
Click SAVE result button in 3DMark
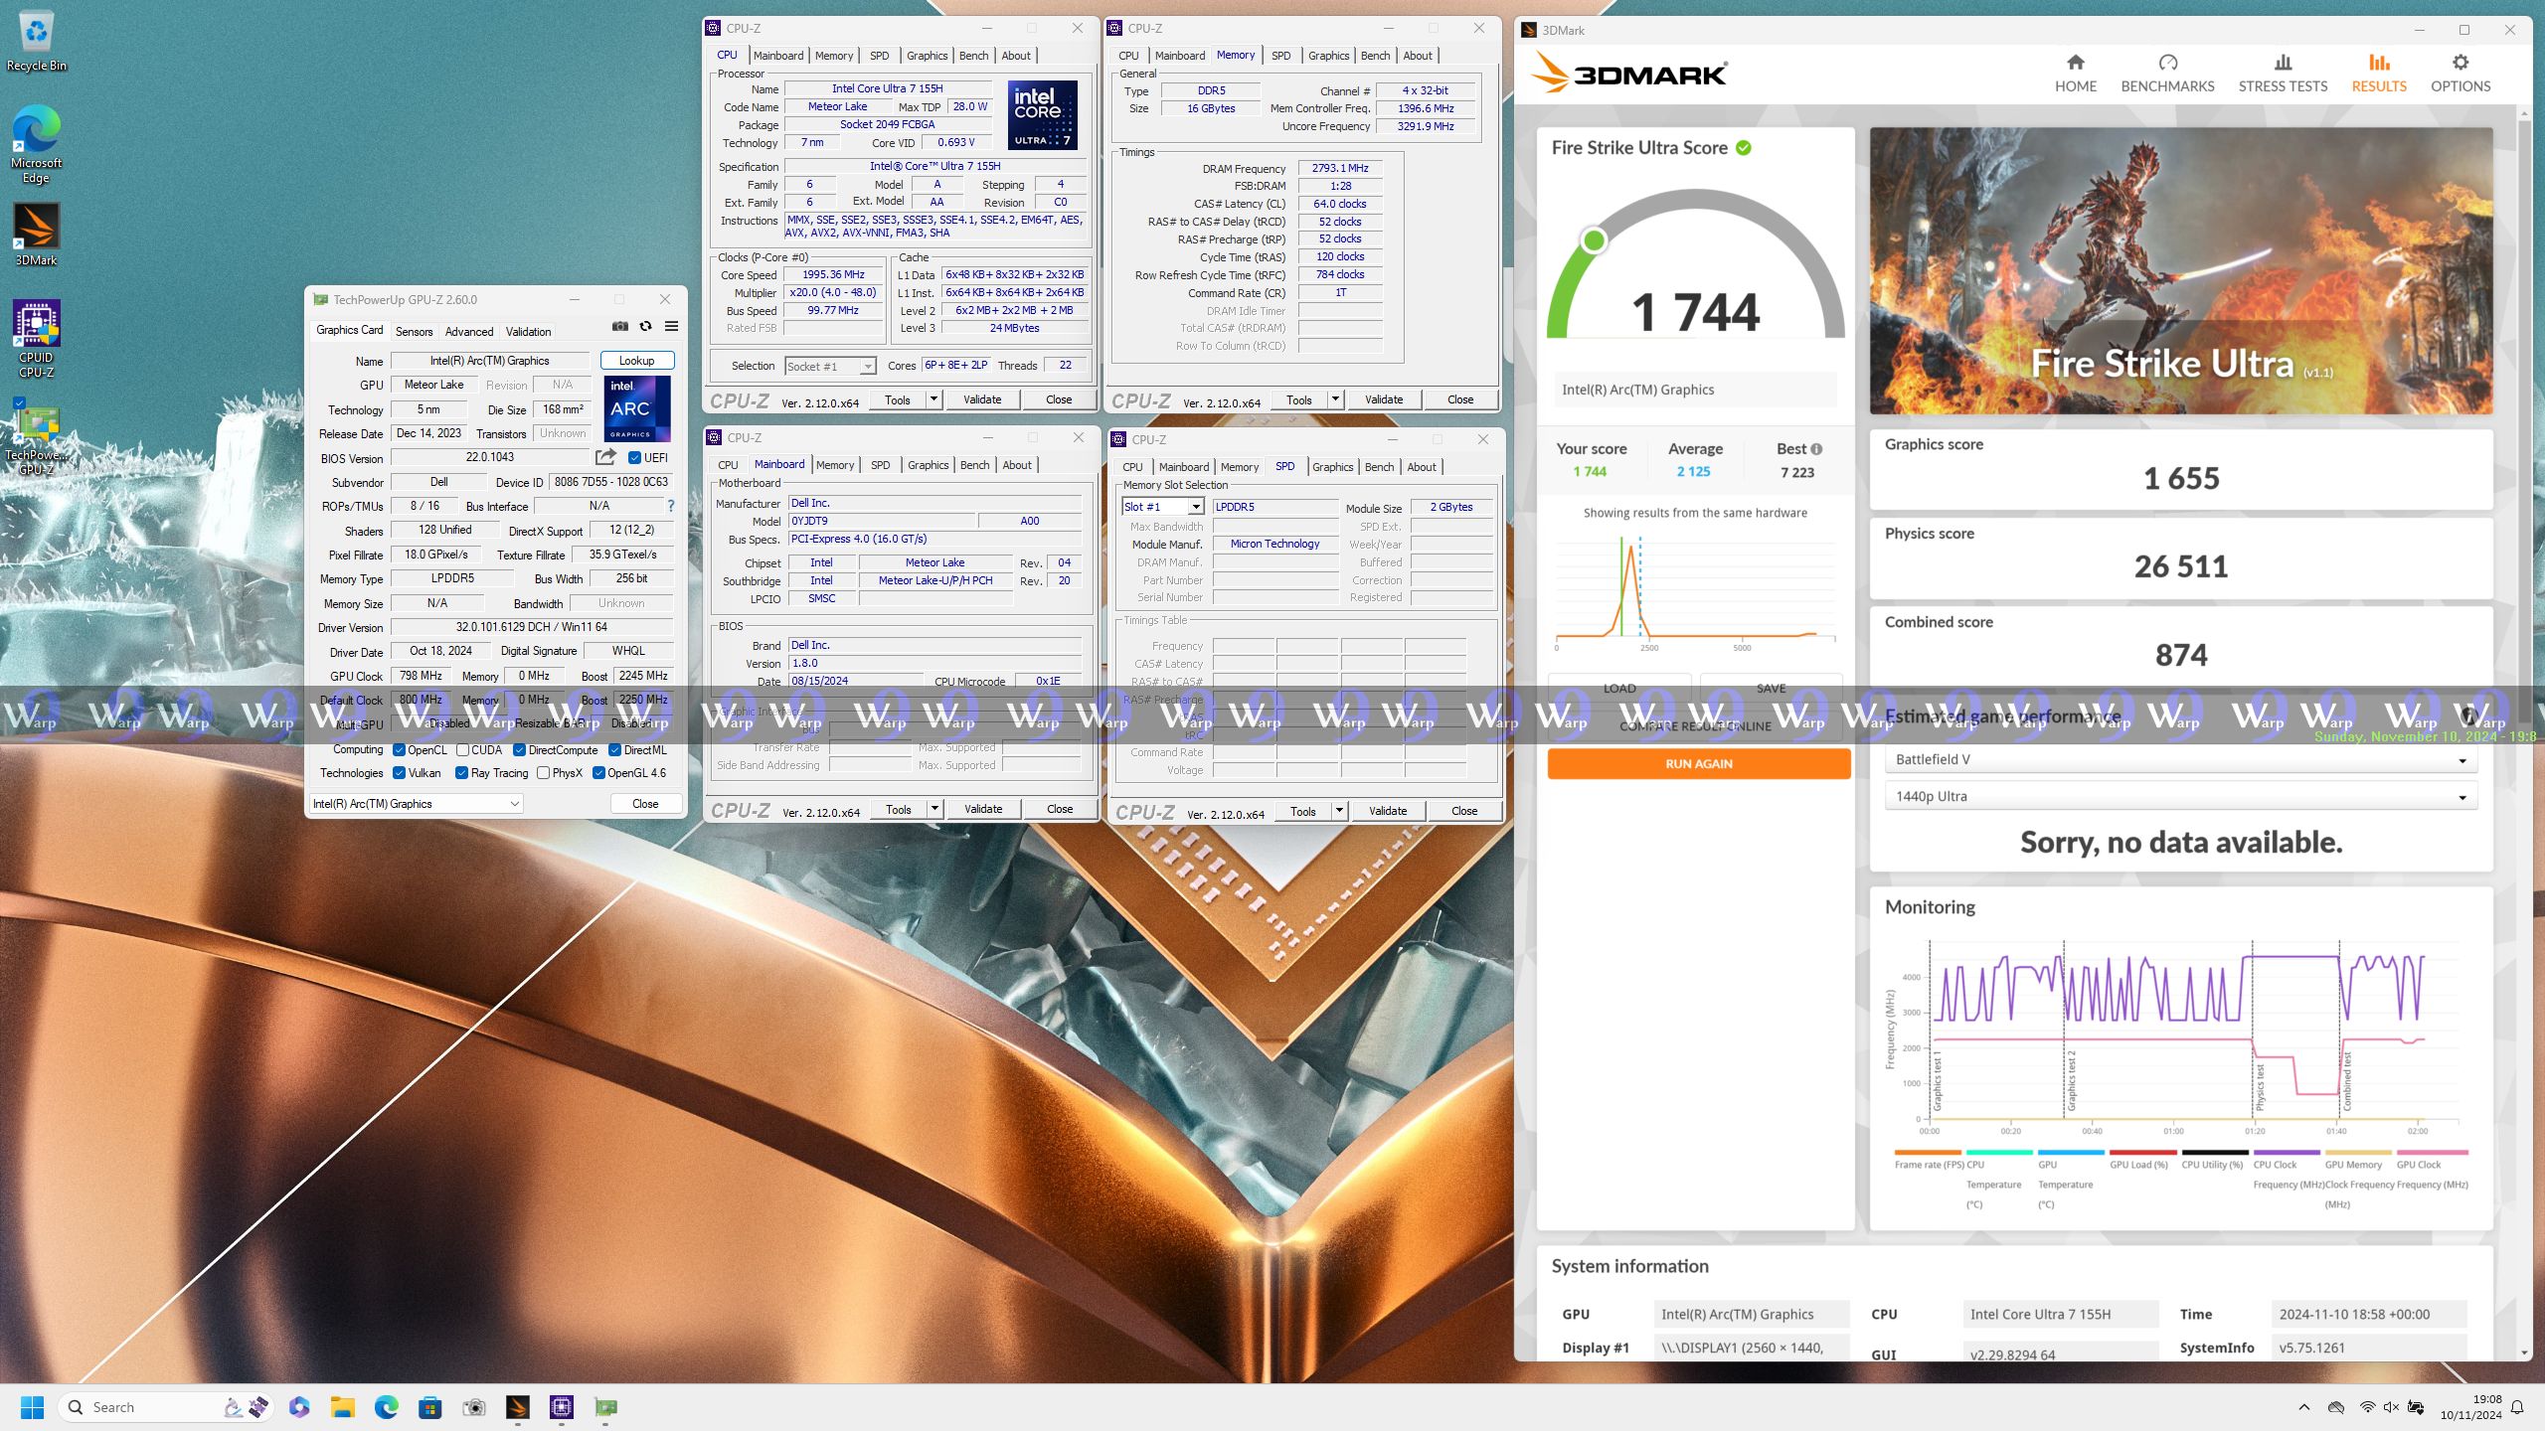tap(1772, 688)
